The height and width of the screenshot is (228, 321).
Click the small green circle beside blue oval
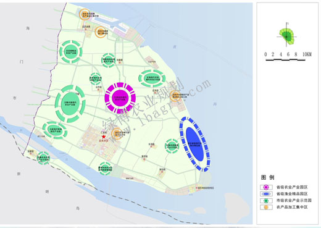[172, 146]
